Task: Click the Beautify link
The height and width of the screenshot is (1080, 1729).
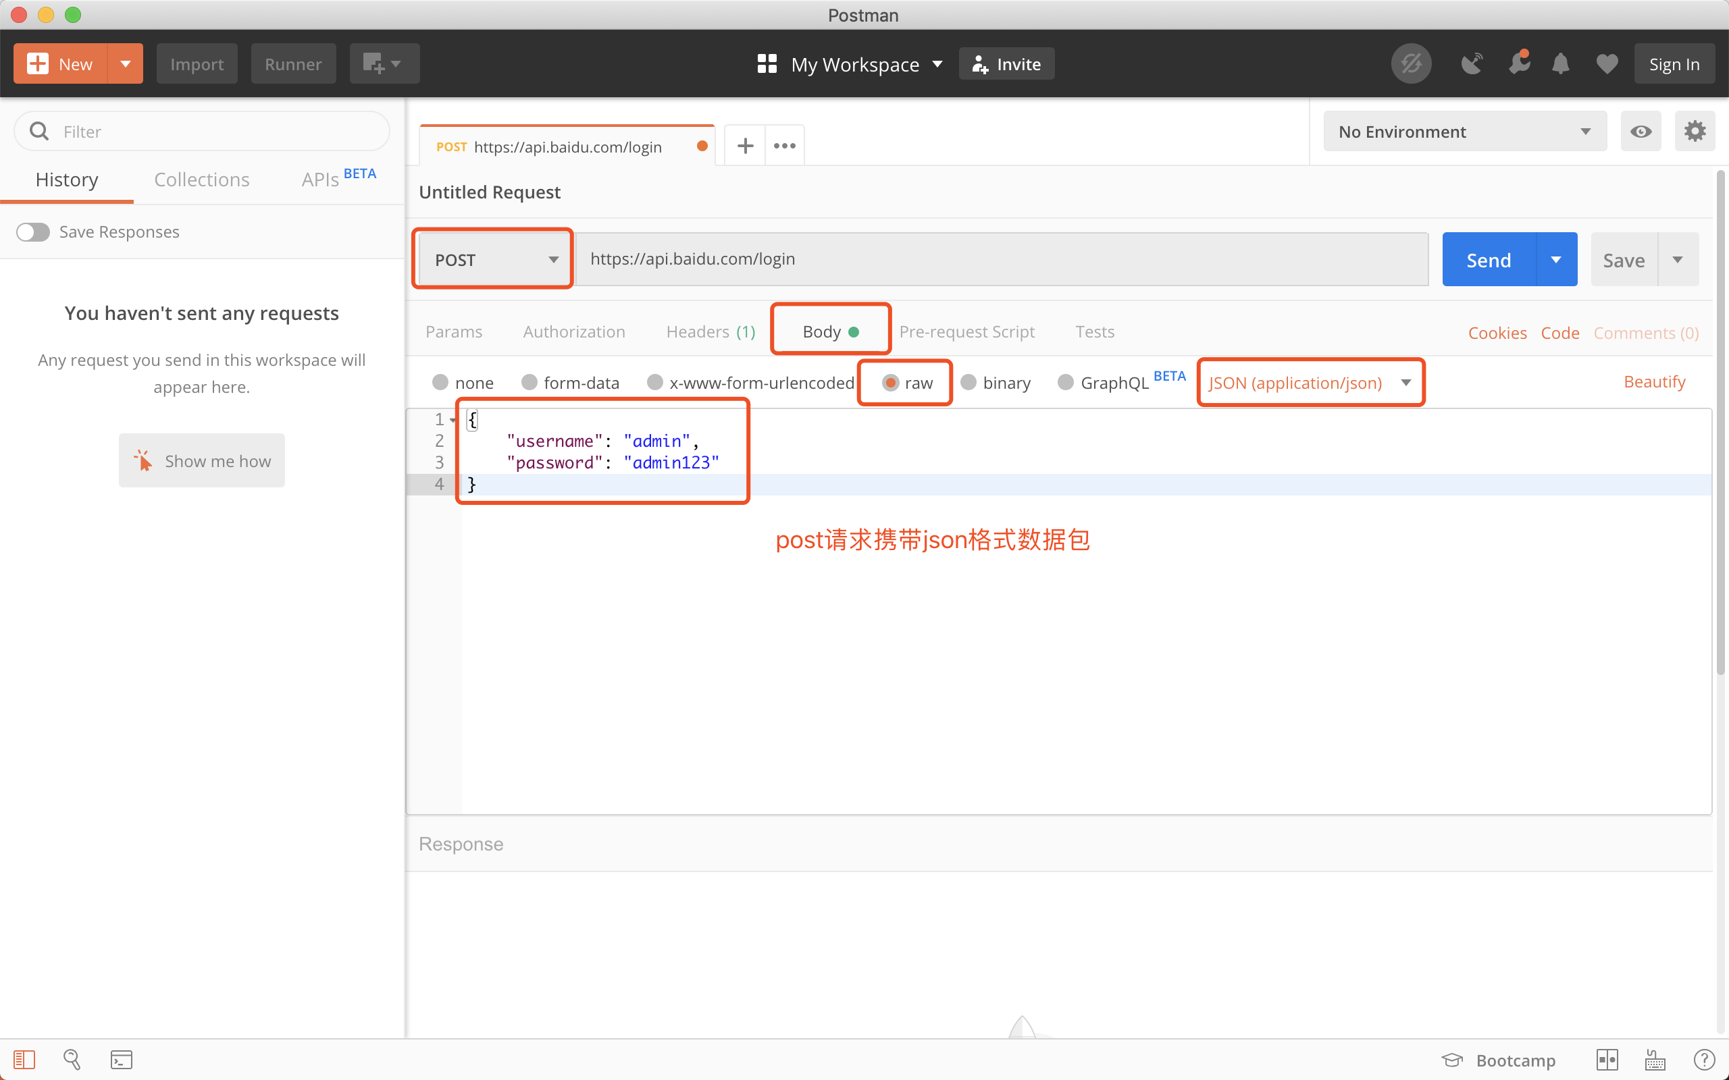Action: point(1654,381)
